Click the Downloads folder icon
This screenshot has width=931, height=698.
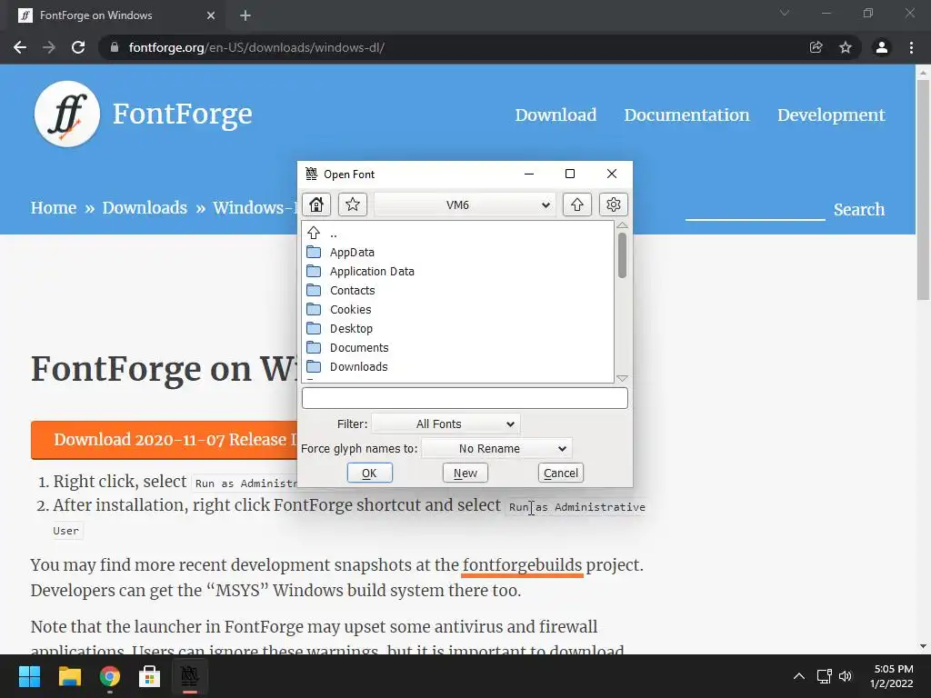point(314,366)
